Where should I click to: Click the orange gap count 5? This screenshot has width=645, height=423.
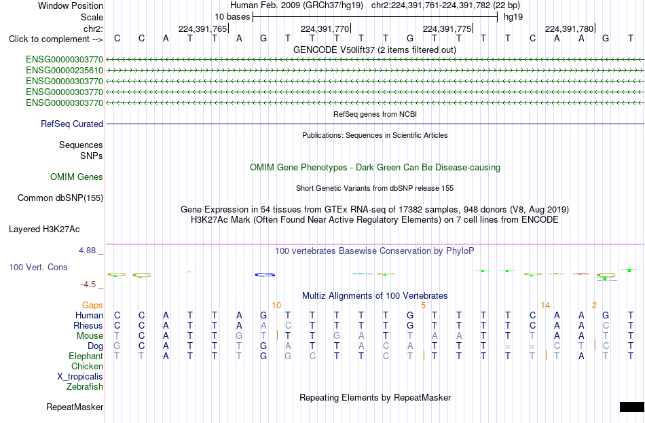423,306
